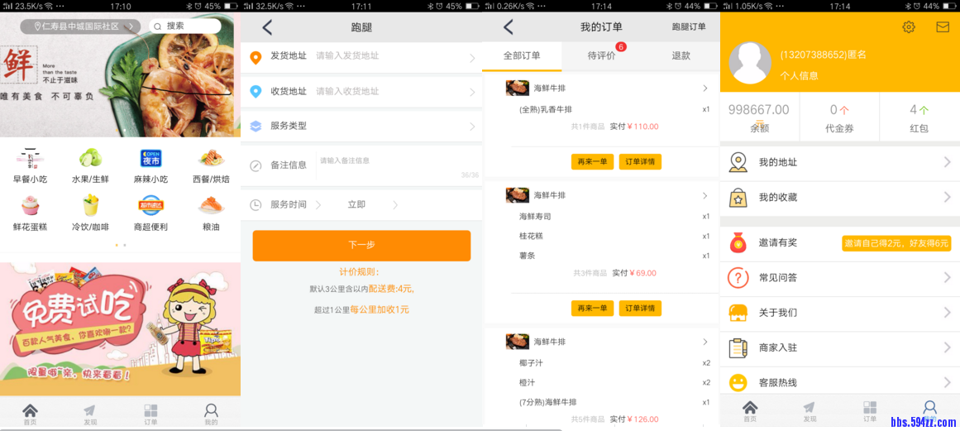Tap the 薯条 order item
Image resolution: width=960 pixels, height=431 pixels.
tap(527, 256)
